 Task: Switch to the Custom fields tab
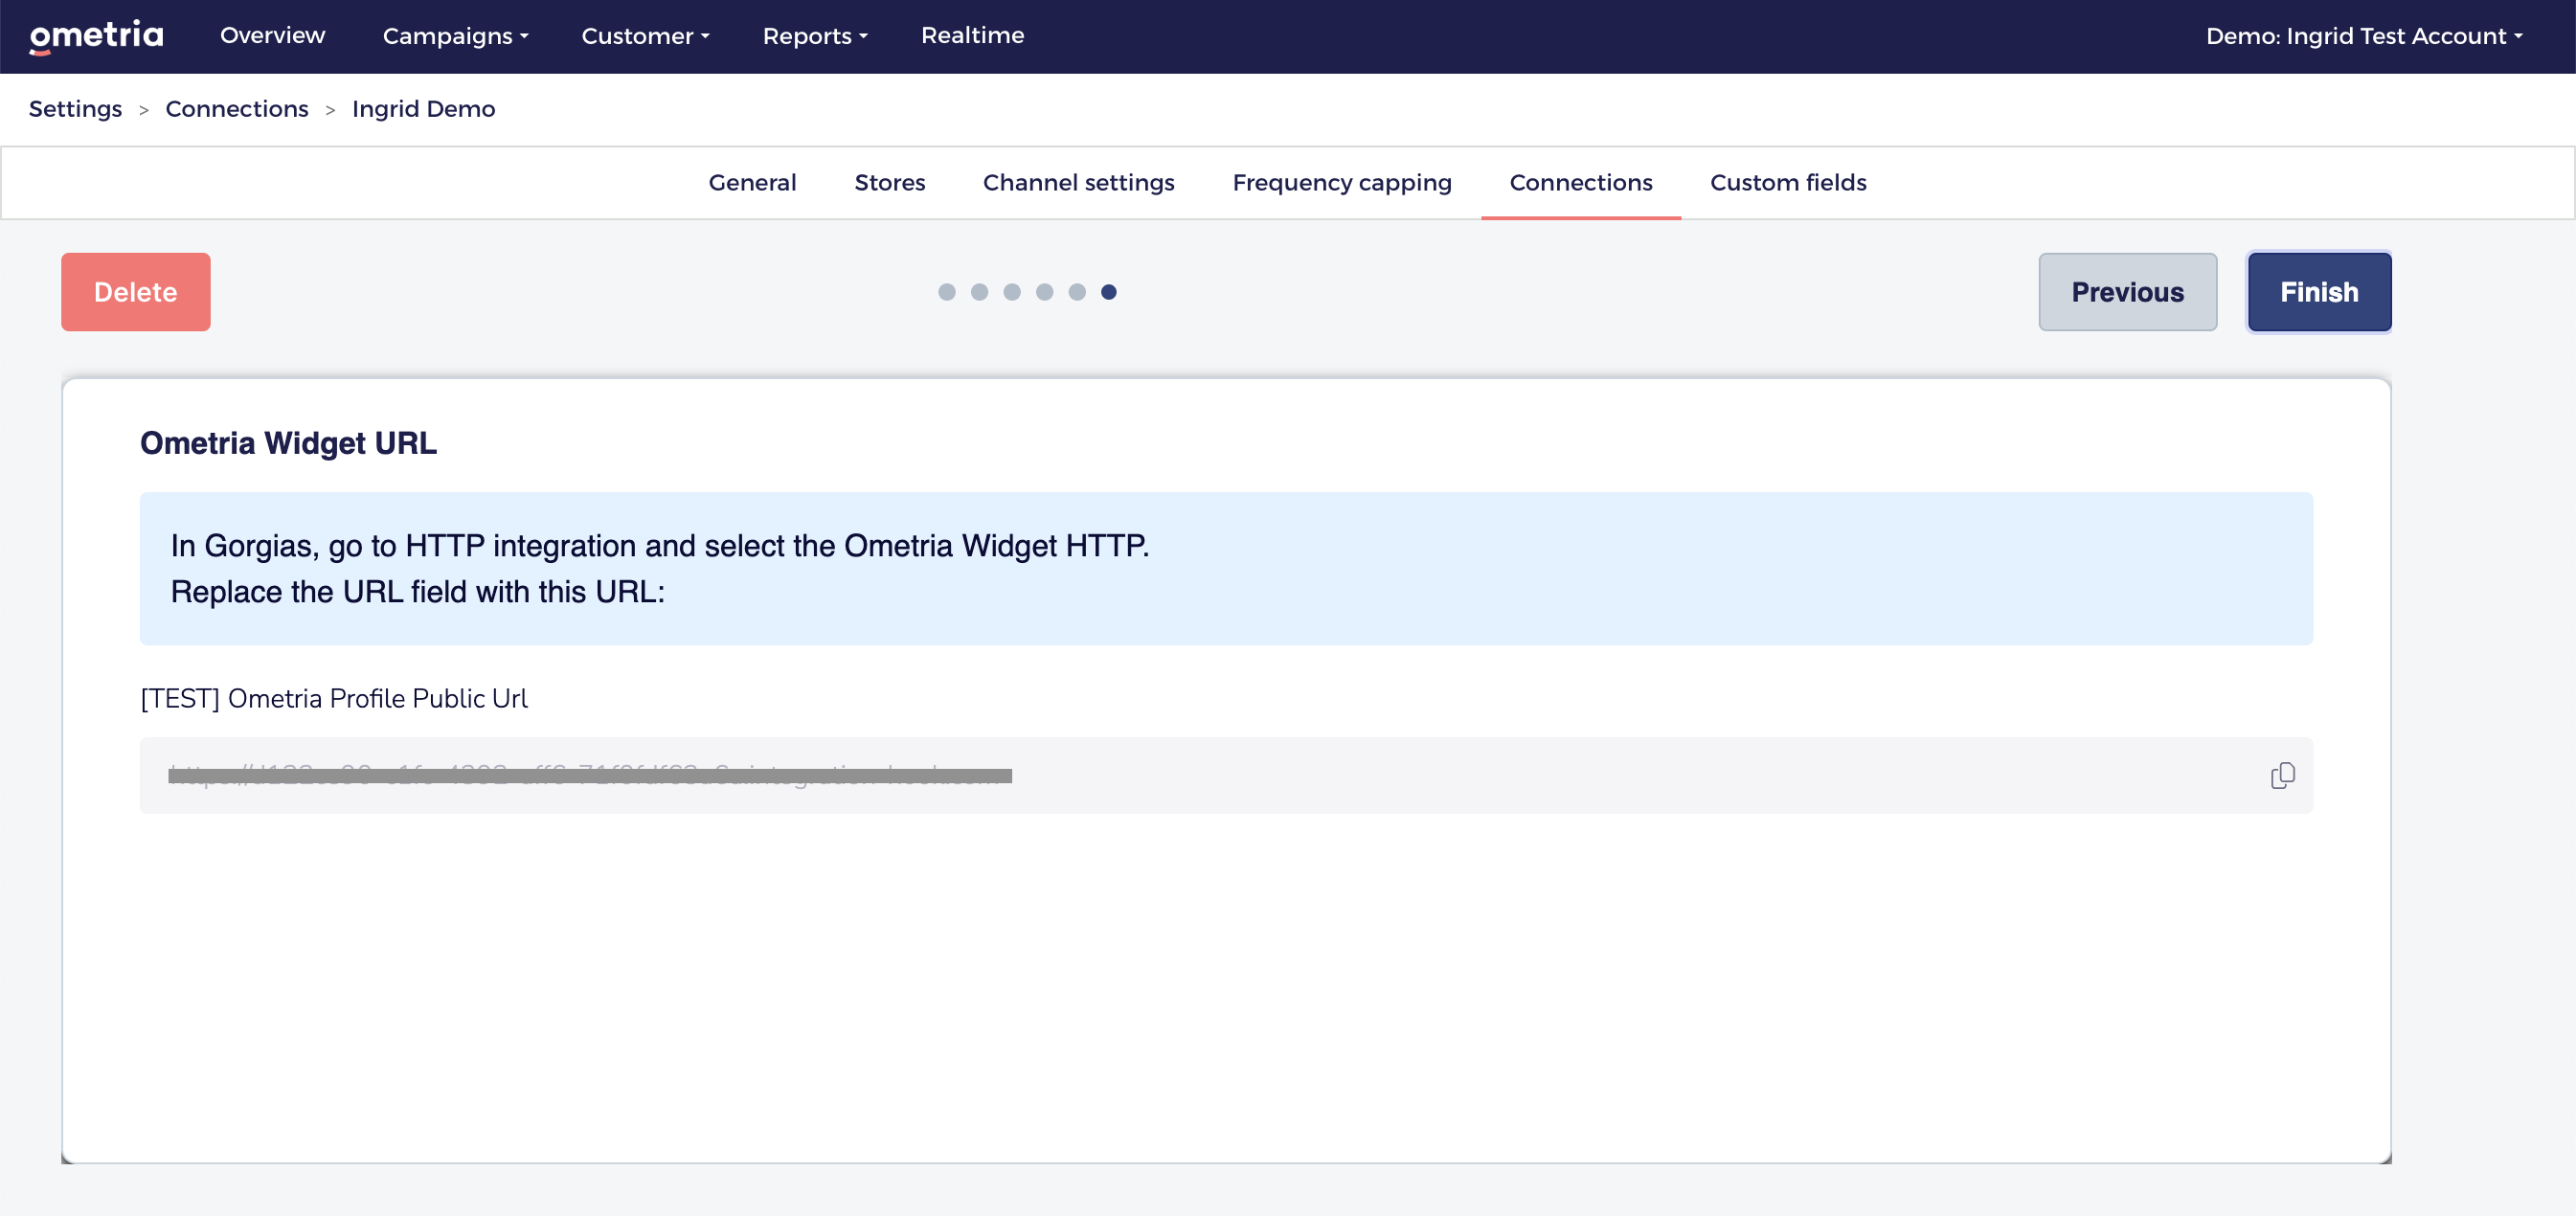tap(1788, 182)
